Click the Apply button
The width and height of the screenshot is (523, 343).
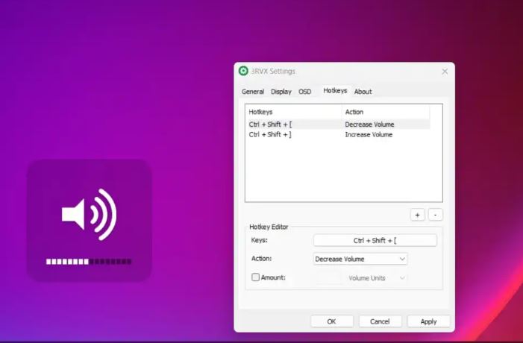point(428,321)
